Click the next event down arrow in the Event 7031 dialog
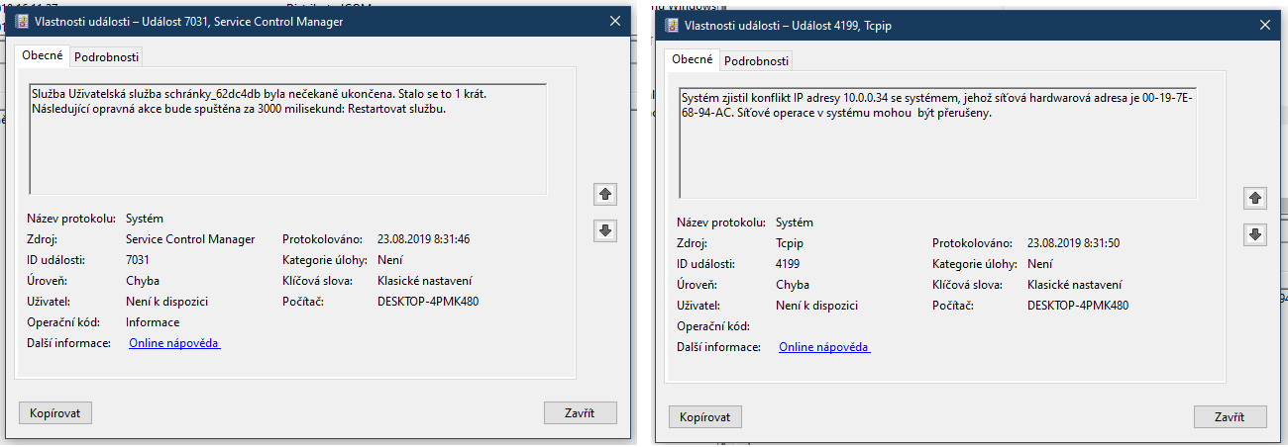1288x447 pixels. tap(606, 230)
